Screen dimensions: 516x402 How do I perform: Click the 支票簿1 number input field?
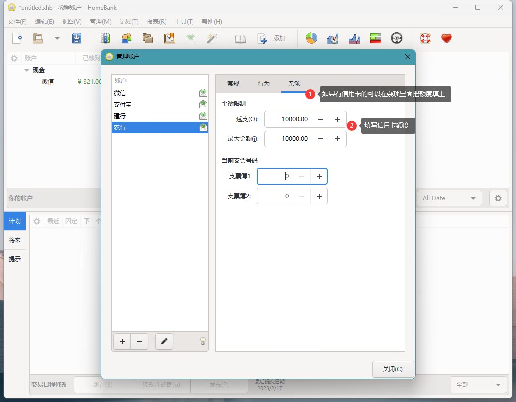(x=274, y=176)
